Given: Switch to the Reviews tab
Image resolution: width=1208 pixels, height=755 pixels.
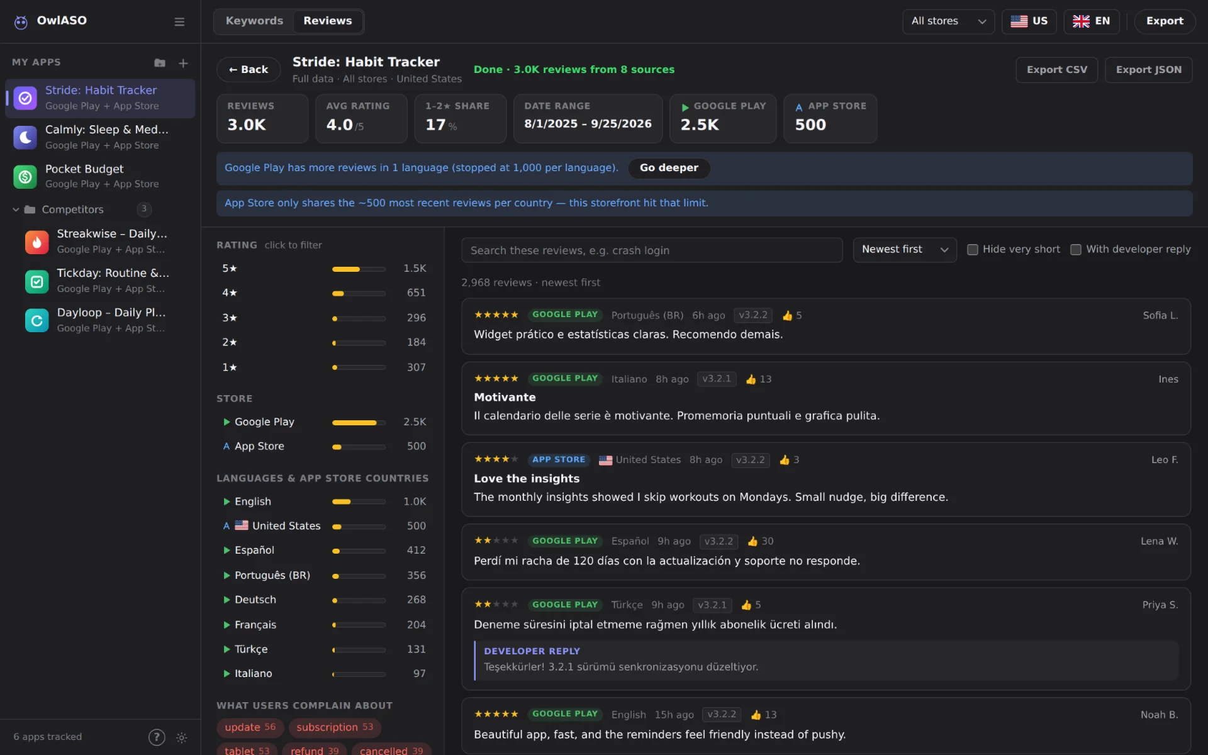Looking at the screenshot, I should [x=327, y=21].
